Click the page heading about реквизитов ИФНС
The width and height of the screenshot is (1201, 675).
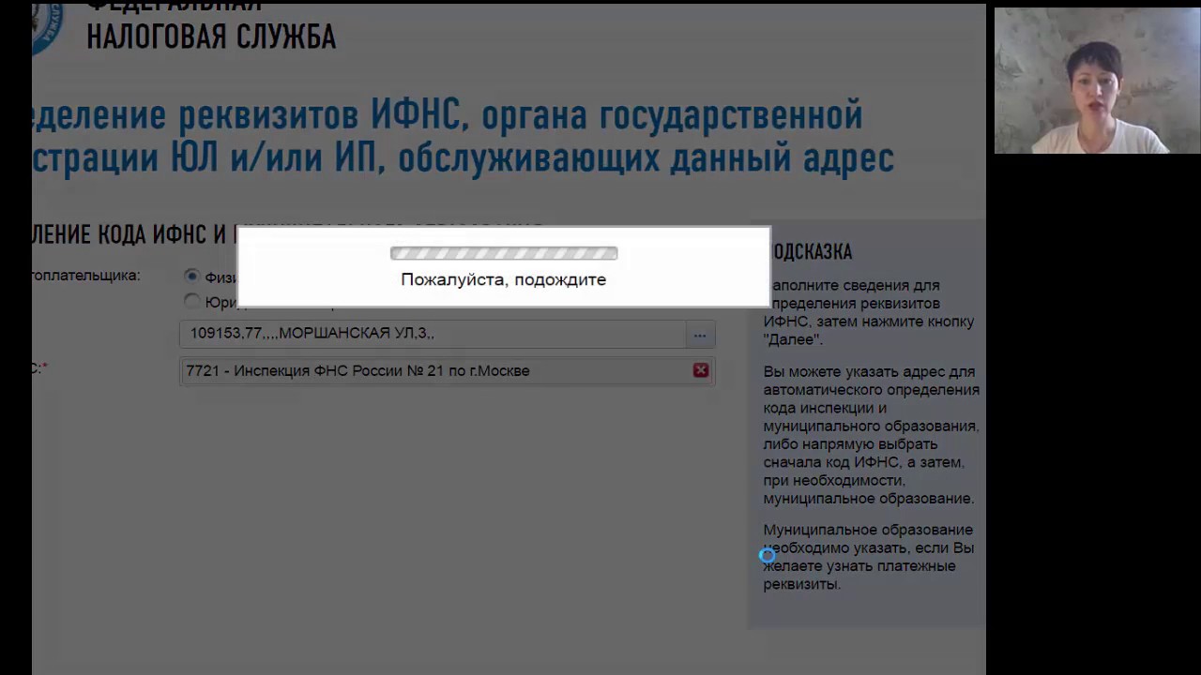pos(463,137)
